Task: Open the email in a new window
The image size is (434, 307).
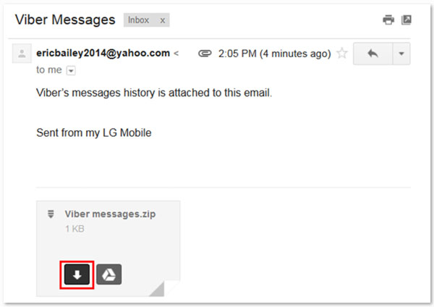Action: coord(407,20)
